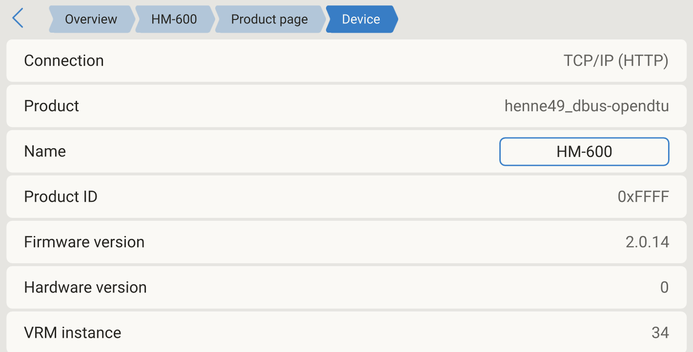Viewport: 693px width, 352px height.
Task: Click empty space in the Name row
Action: [283, 152]
